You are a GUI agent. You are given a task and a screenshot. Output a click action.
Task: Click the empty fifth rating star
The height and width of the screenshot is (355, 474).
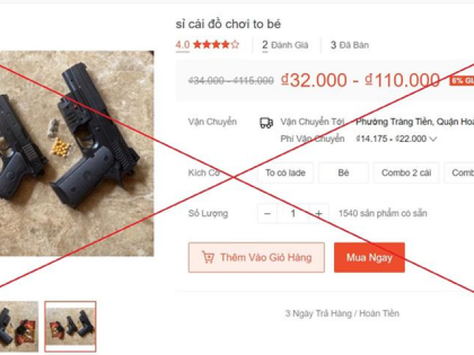pos(236,45)
